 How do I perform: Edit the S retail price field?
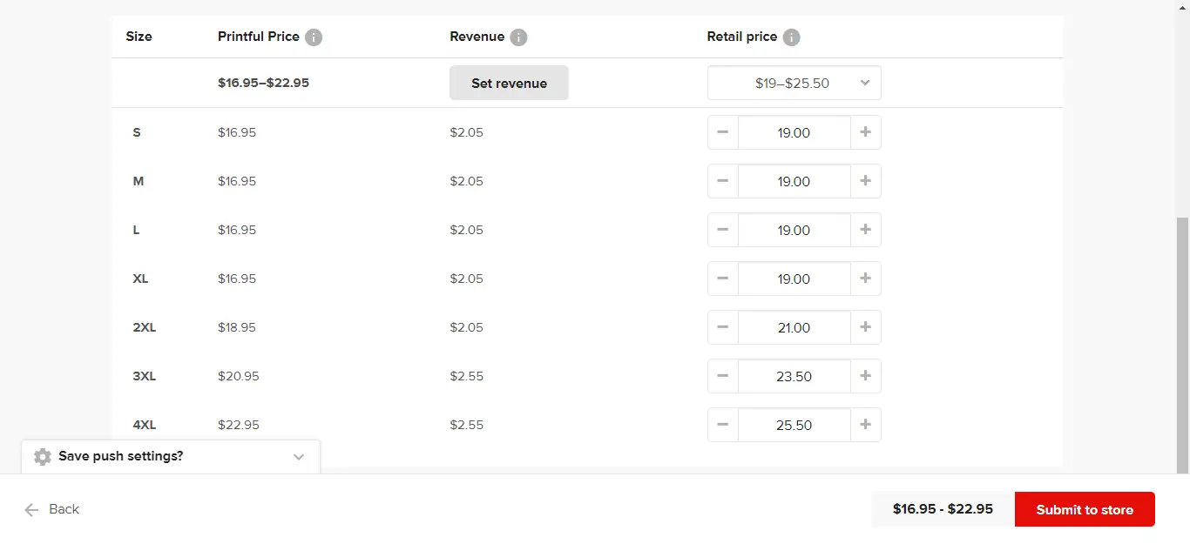(x=794, y=132)
